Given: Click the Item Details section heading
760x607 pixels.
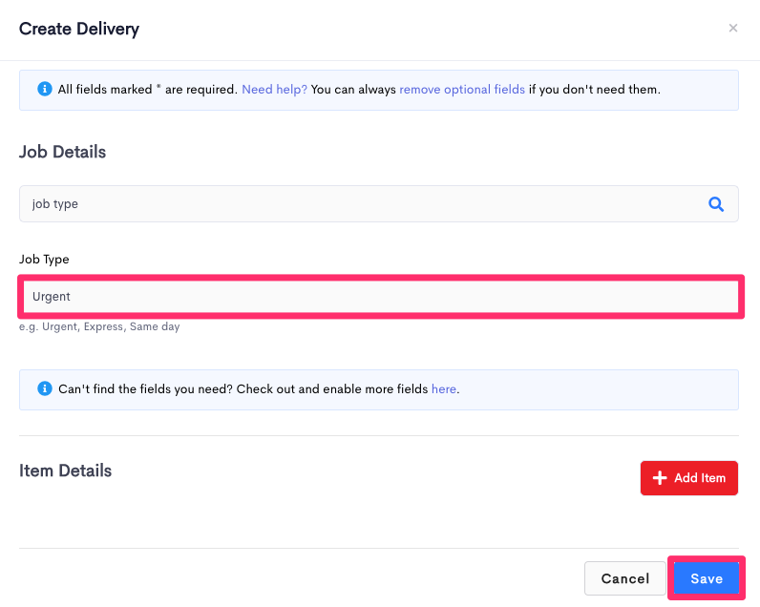Looking at the screenshot, I should 66,471.
